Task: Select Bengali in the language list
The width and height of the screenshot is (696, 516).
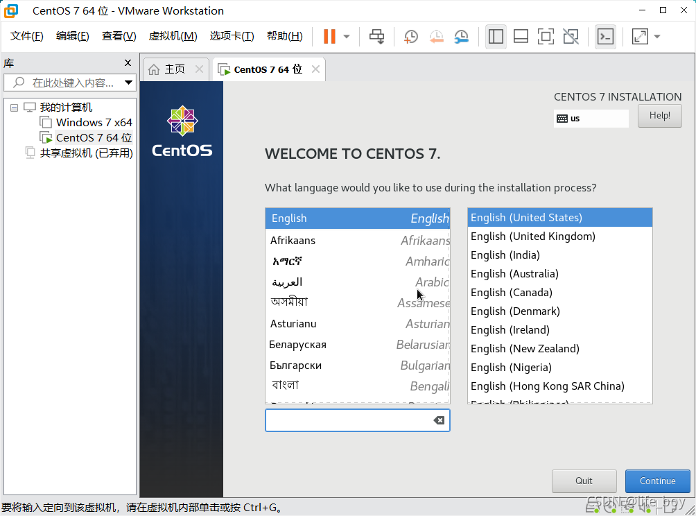Action: click(357, 386)
